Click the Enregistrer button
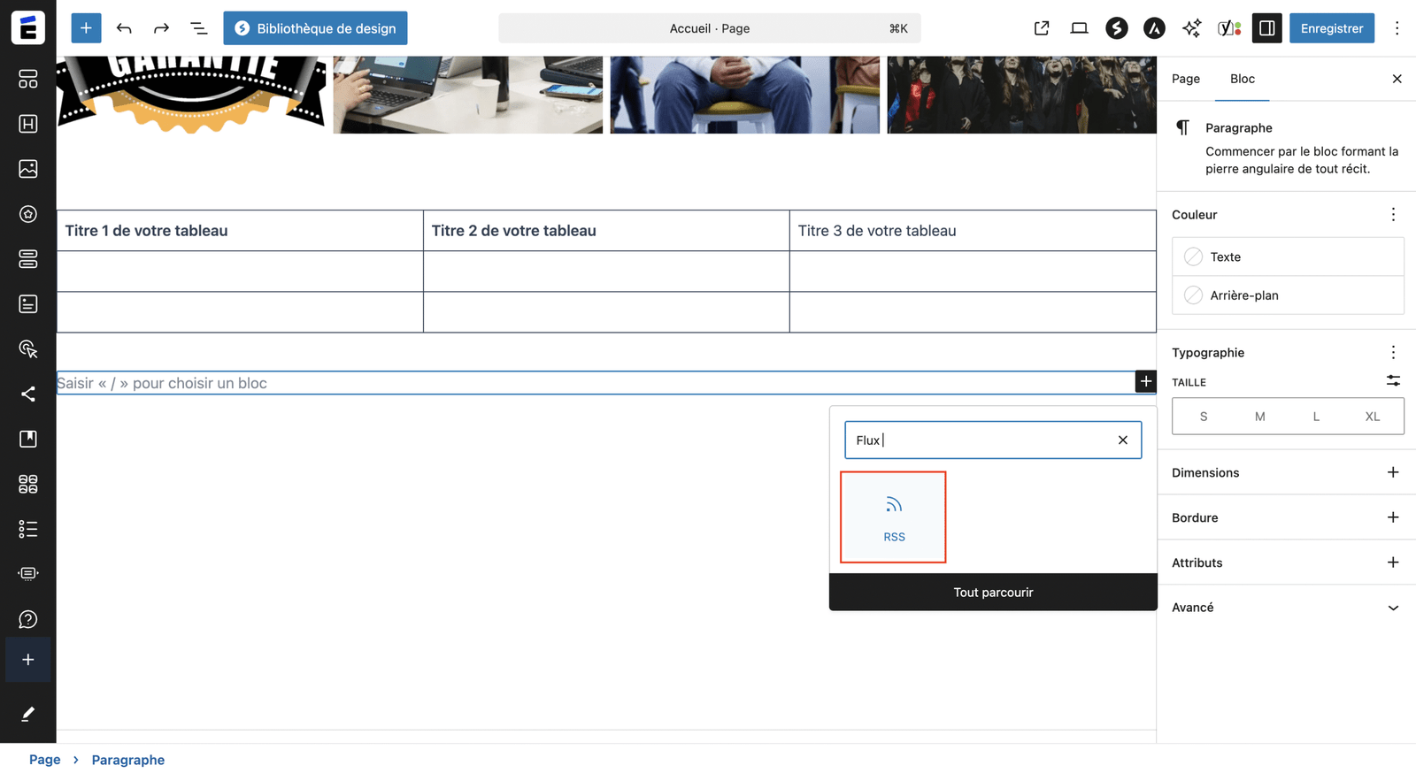1416x773 pixels. click(1331, 28)
